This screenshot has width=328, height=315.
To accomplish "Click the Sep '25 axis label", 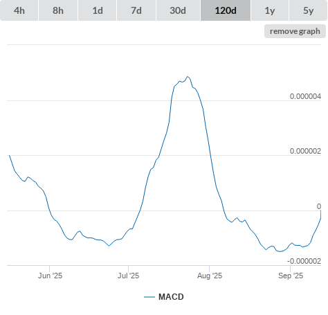I will (291, 276).
